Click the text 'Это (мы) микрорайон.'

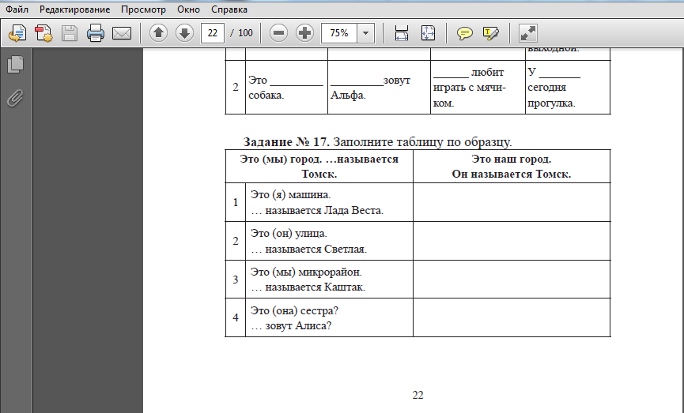[306, 272]
